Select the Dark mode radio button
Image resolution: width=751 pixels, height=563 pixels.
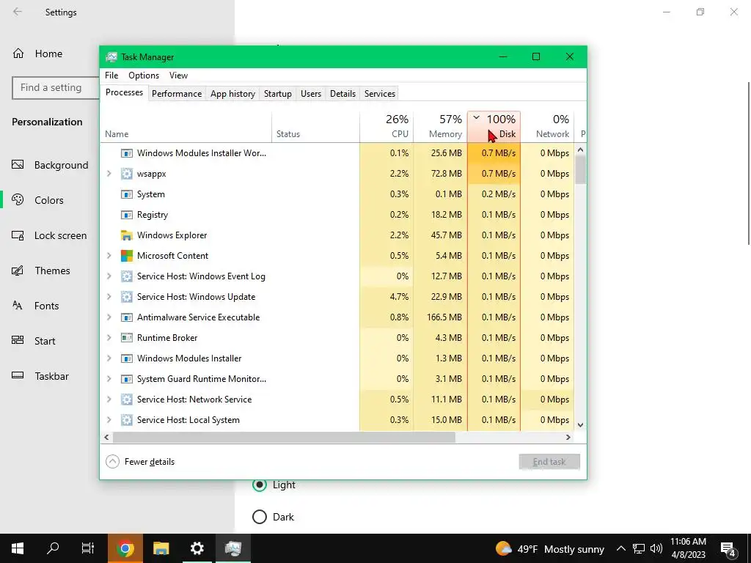pyautogui.click(x=260, y=517)
